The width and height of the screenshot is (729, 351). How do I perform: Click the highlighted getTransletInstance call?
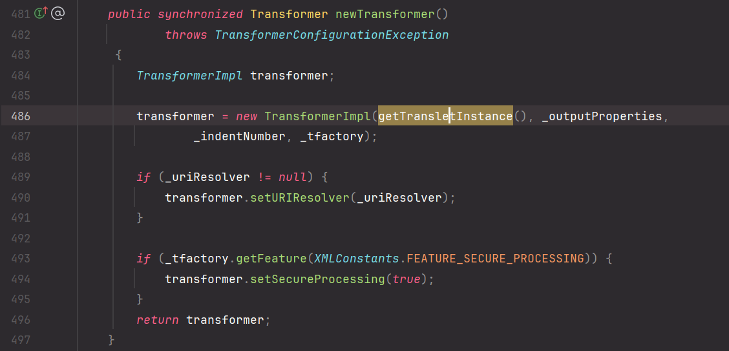coord(445,116)
